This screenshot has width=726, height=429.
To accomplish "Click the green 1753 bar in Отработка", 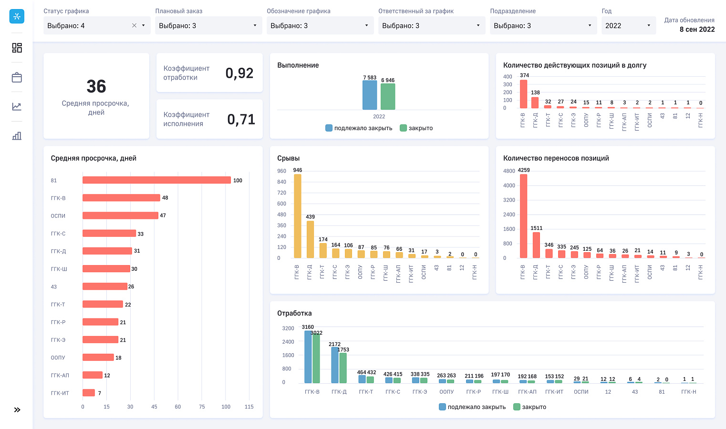I will [343, 368].
